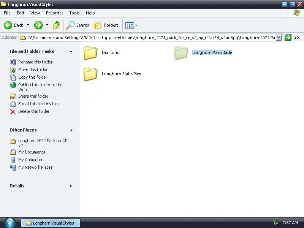The width and height of the screenshot is (304, 228).
Task: Click the address bar folder icon
Action: [23, 37]
